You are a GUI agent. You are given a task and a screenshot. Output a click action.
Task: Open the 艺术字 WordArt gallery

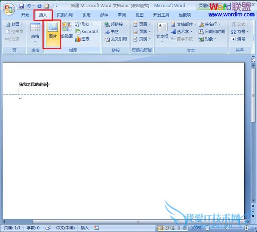[x=182, y=32]
